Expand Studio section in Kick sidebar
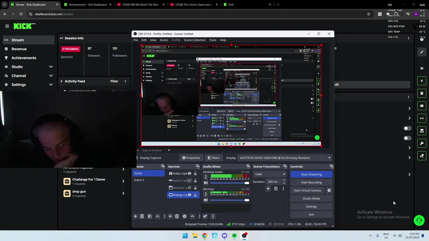 [51, 67]
